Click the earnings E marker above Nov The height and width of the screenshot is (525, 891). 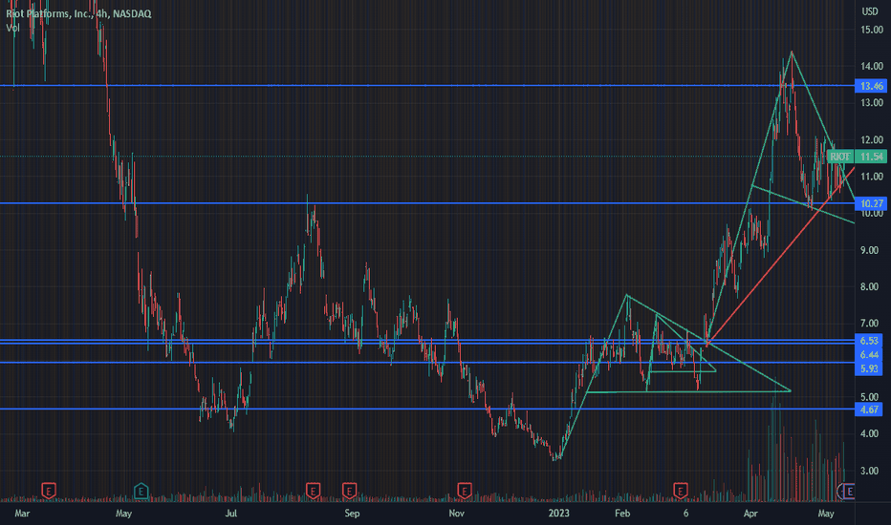[465, 490]
